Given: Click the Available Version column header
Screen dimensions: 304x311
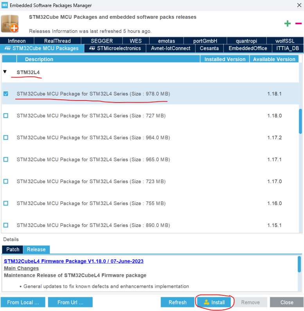Looking at the screenshot, I should click(274, 59).
